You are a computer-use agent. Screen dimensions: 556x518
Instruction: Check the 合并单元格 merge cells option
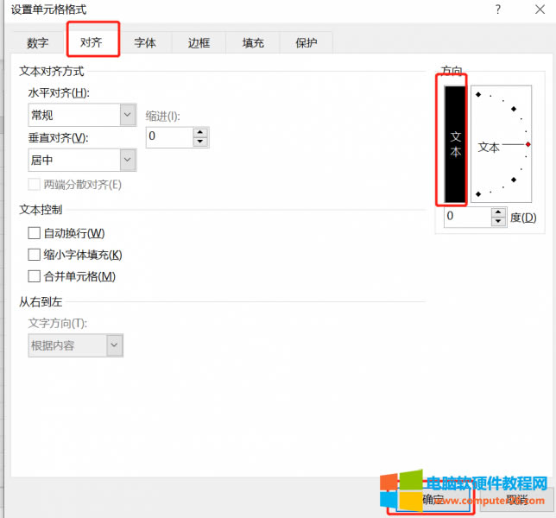35,277
